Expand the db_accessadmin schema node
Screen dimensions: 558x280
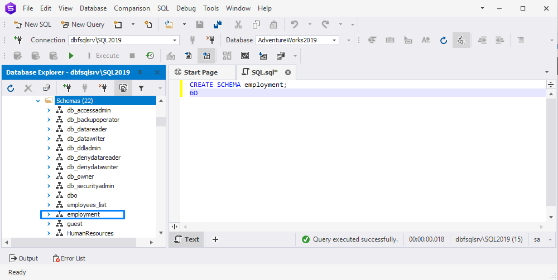(x=49, y=110)
